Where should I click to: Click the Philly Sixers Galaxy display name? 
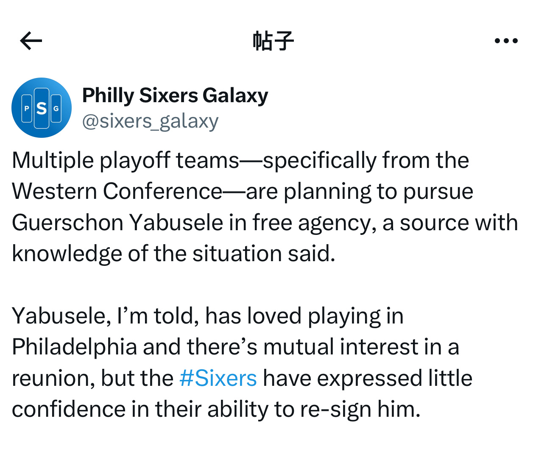[x=175, y=95]
